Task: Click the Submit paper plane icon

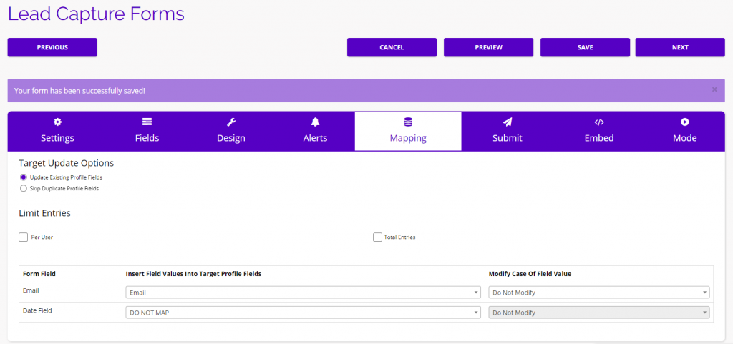Action: (x=508, y=122)
